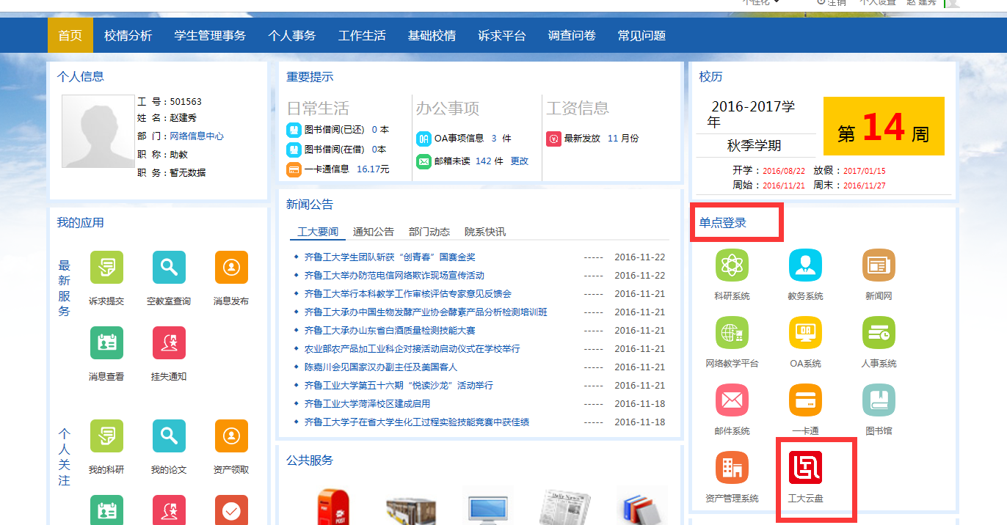Click the 网络信息中心 department link
This screenshot has width=1007, height=525.
(197, 136)
